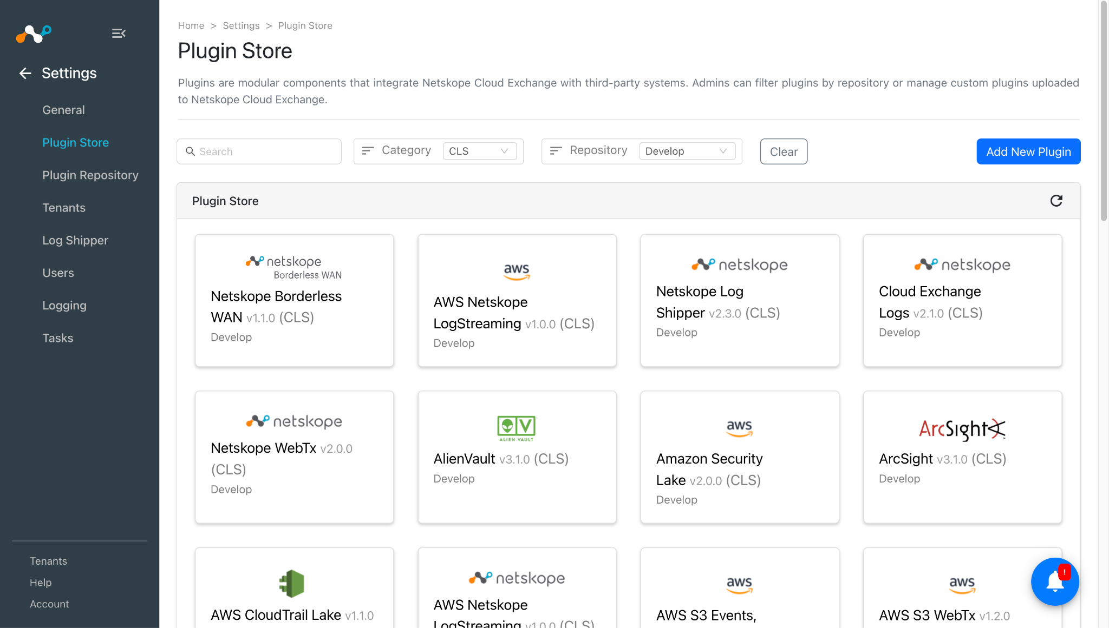The height and width of the screenshot is (628, 1109).
Task: Open the bottom Tenants link
Action: (x=48, y=561)
